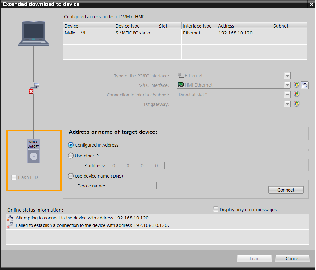Expand Connection to interface/subnet dropdown
Screen dimensions: 316x270
(x=287, y=95)
